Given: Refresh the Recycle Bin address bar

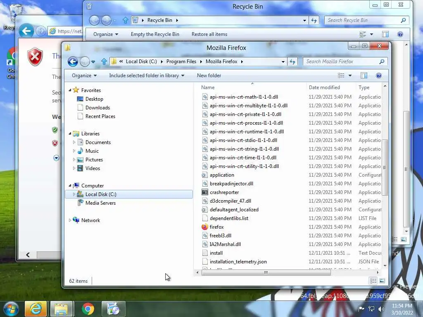Looking at the screenshot, I should click(x=314, y=20).
